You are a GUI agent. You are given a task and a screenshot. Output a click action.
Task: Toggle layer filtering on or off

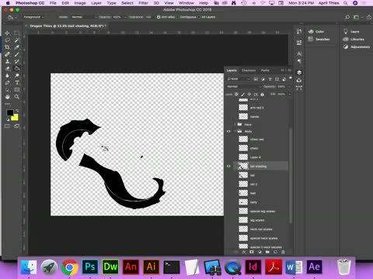(x=291, y=78)
